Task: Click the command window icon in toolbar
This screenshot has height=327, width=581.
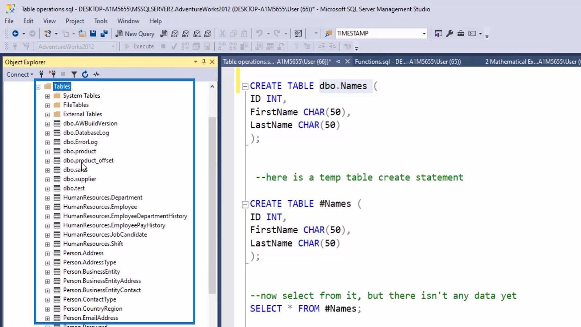Action: 472,33
